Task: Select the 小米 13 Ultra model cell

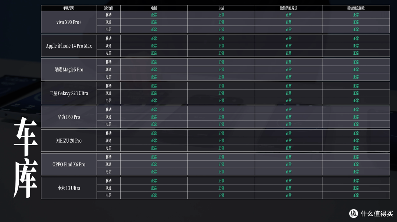Action: (69, 188)
